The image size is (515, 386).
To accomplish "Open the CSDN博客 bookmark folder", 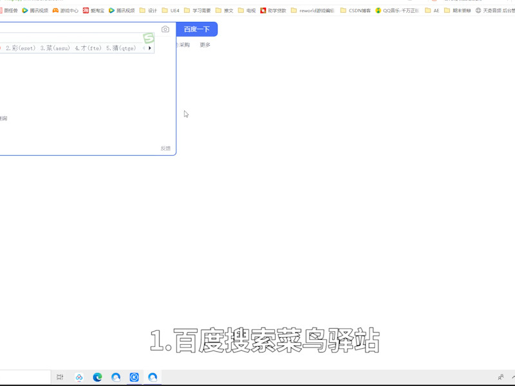I will coord(356,10).
